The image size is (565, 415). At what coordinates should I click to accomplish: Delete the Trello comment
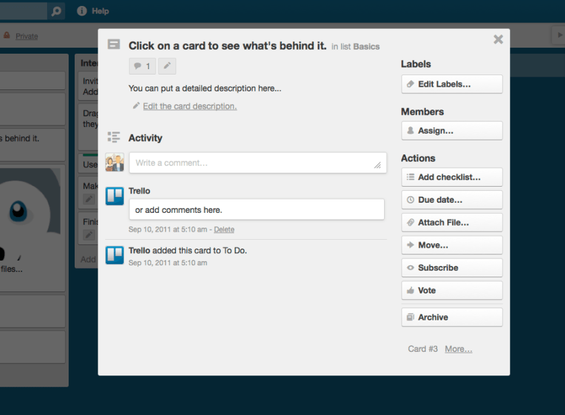[x=224, y=230]
